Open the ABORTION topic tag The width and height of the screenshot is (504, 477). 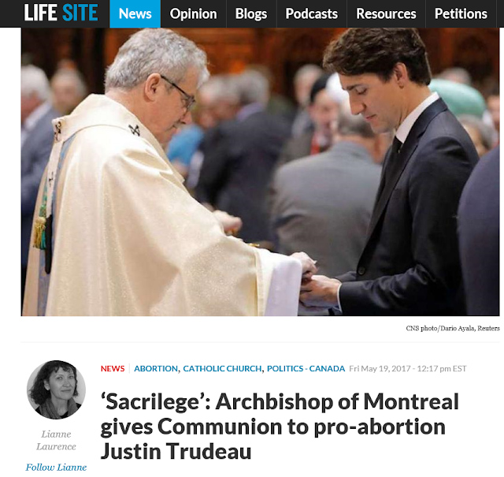tap(156, 368)
